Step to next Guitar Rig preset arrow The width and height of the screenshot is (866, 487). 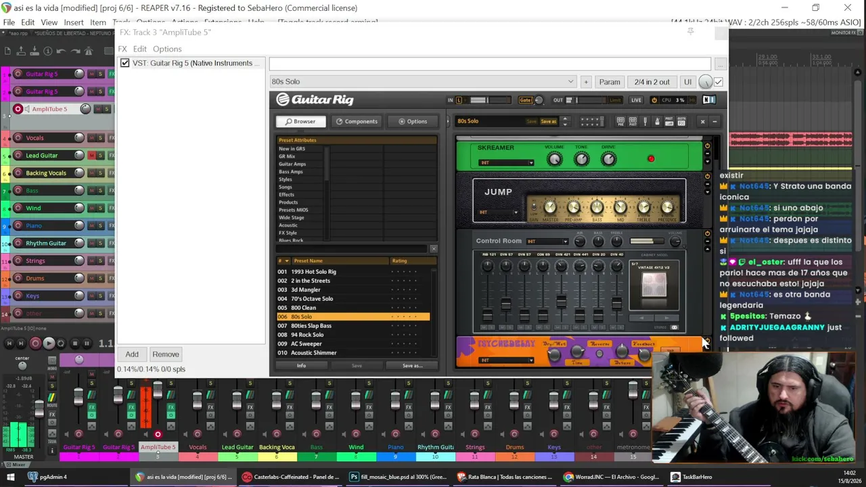pyautogui.click(x=565, y=124)
